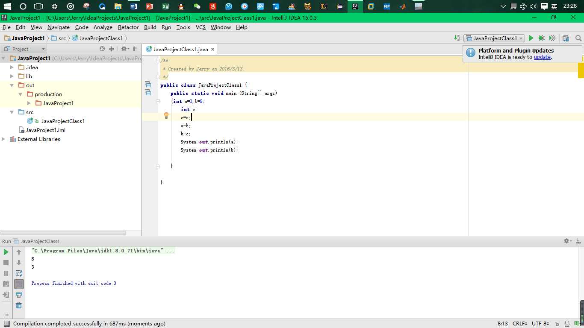This screenshot has height=328, width=584.
Task: Open the Navigate menu
Action: pos(58,27)
